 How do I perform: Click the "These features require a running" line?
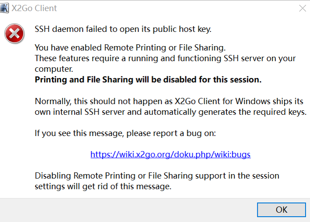(165, 58)
